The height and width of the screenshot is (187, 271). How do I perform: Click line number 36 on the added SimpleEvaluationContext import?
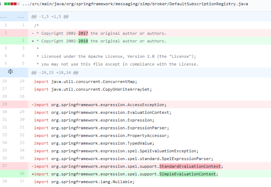point(22,174)
